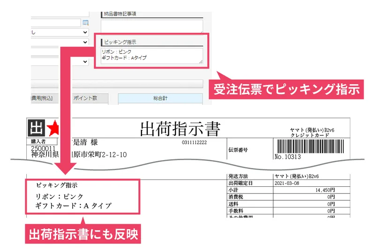Click the barcode above No.10313

click(310, 146)
